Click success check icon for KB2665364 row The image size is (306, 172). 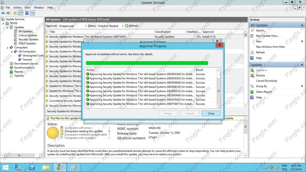(87, 74)
